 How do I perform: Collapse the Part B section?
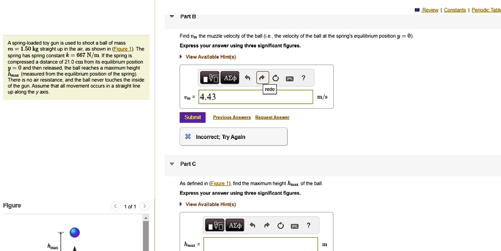tap(172, 17)
